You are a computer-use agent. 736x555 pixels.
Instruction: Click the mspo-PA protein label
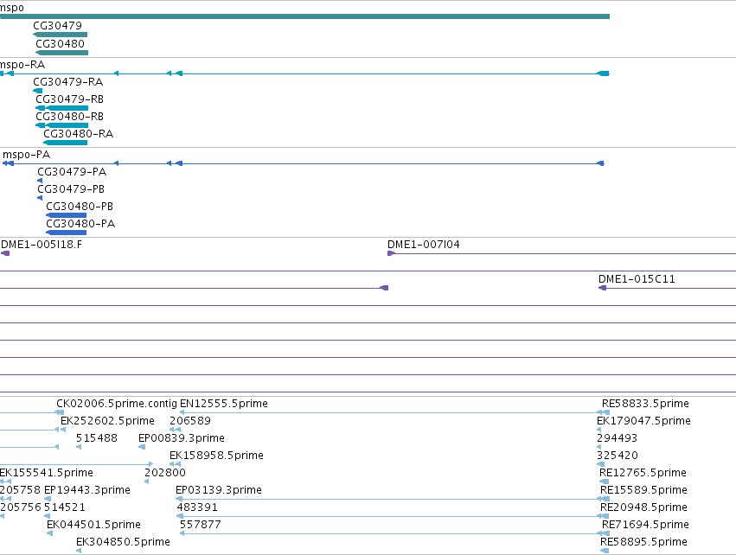[x=26, y=155]
